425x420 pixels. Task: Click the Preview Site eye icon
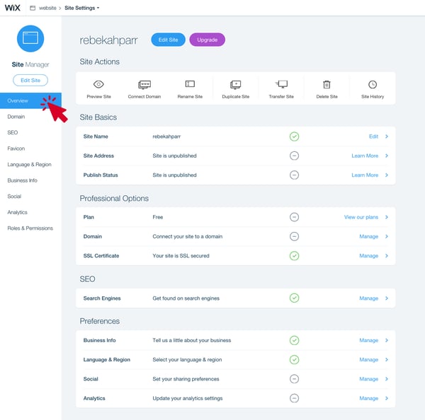(98, 84)
